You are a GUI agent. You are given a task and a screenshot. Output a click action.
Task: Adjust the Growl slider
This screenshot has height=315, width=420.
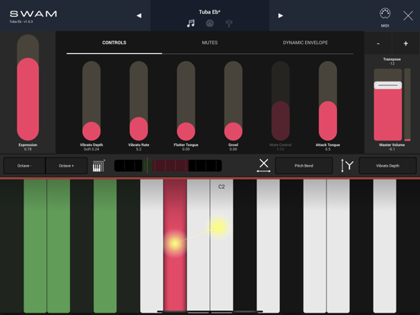(234, 100)
